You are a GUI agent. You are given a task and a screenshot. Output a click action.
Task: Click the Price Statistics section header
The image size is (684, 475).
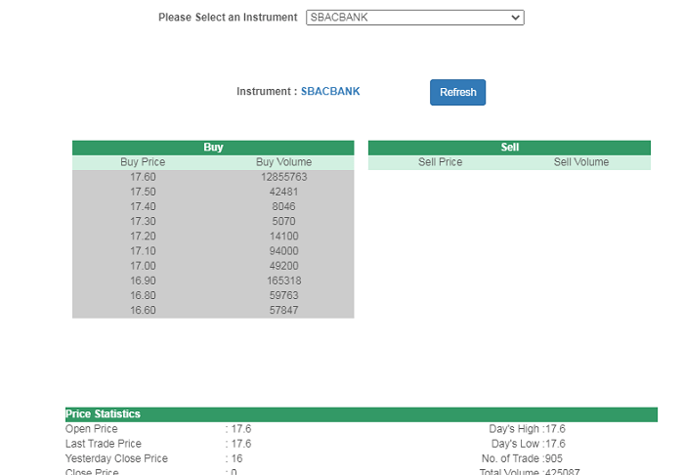coord(104,414)
